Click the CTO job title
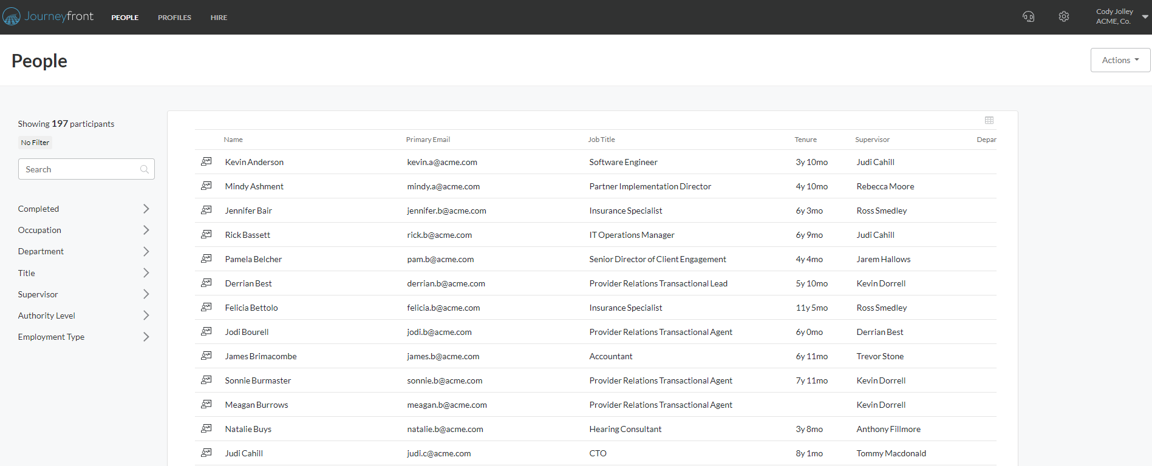 coord(598,453)
